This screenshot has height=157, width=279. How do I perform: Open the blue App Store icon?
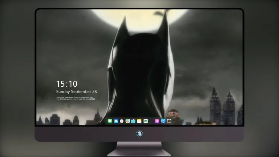click(x=163, y=121)
